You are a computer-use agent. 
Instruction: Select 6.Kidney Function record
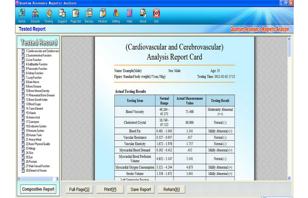34,73
